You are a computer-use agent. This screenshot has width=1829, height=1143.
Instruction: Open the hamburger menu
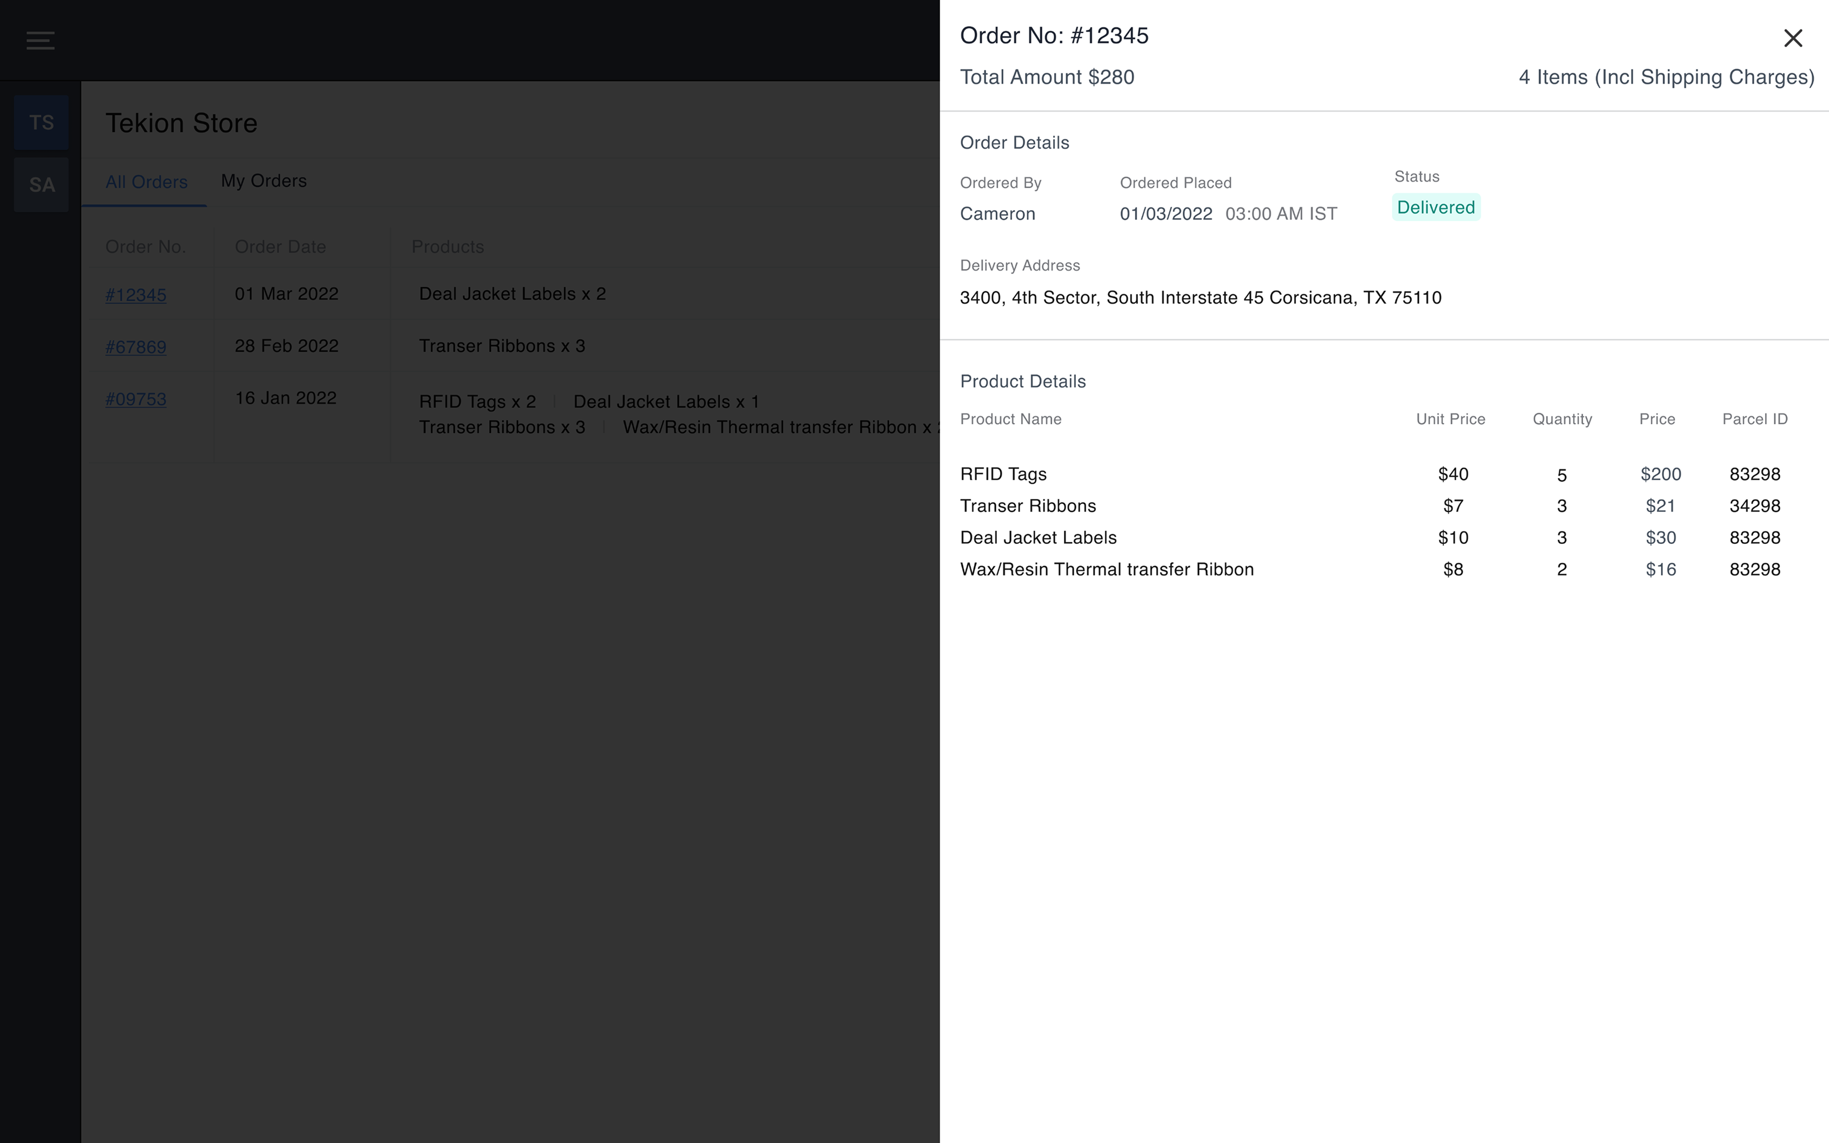[x=40, y=40]
